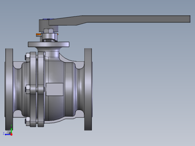Select the middle hex nut on body bolt
The width and height of the screenshot is (195, 146).
[28, 89]
